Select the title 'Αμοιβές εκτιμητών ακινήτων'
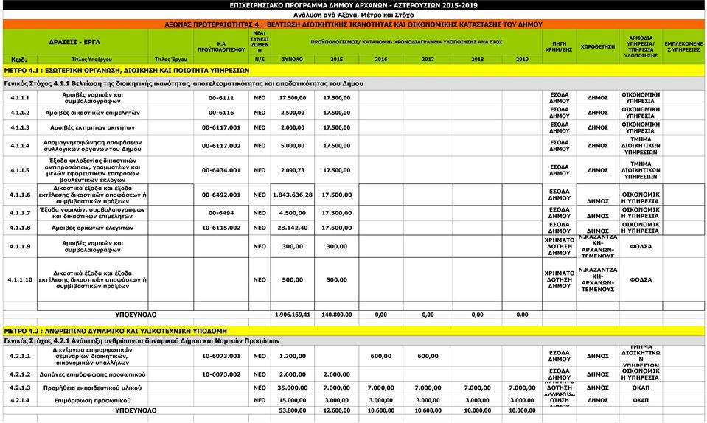The image size is (707, 423). [x=92, y=127]
